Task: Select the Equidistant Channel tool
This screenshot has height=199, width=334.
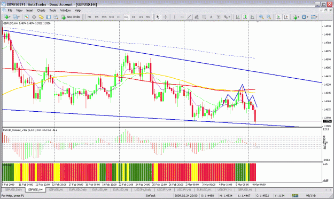Action: [x=197, y=17]
